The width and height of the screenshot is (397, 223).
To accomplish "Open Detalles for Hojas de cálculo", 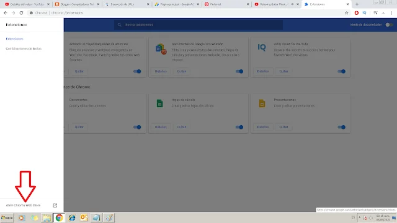I will (161, 127).
